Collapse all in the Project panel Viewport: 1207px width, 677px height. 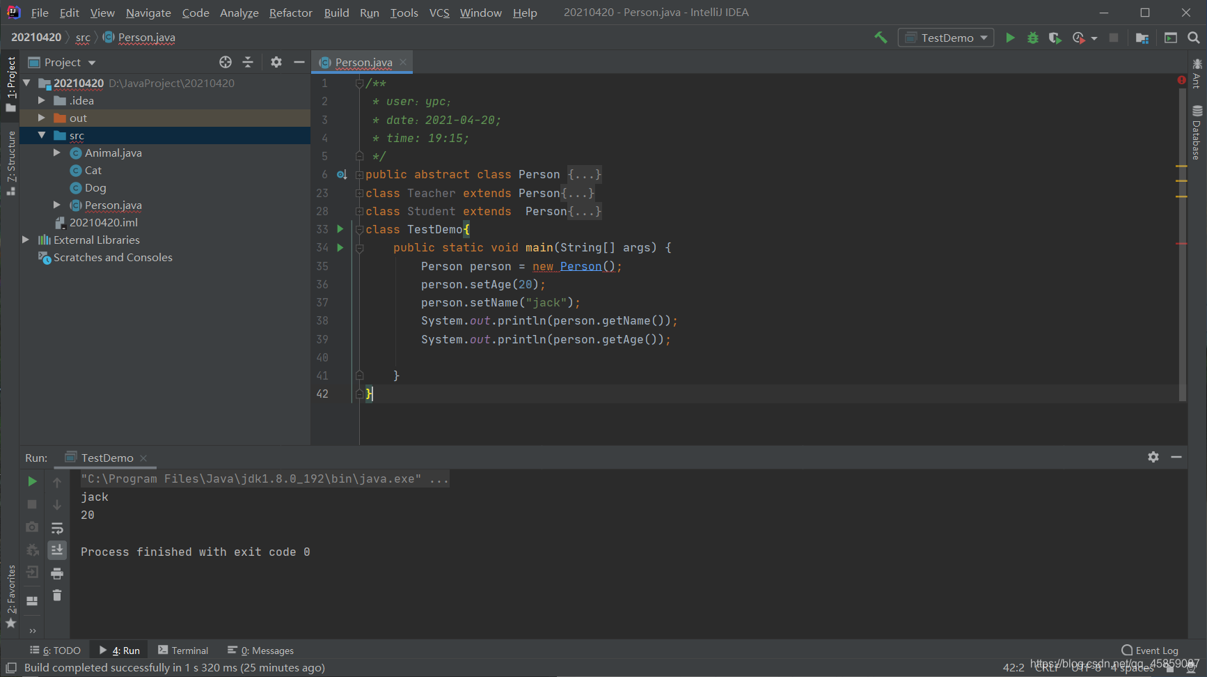pyautogui.click(x=248, y=62)
